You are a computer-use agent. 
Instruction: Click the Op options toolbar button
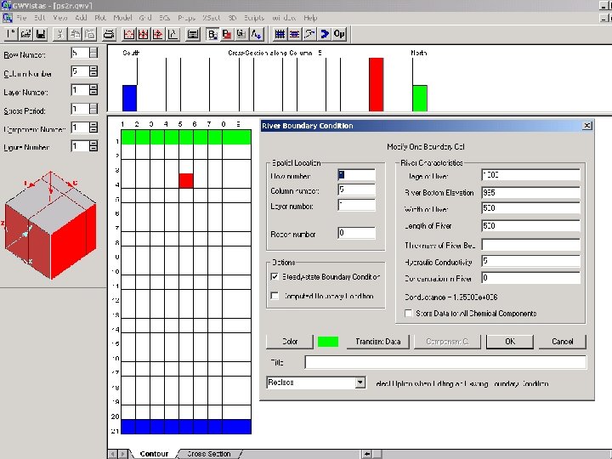pyautogui.click(x=339, y=34)
